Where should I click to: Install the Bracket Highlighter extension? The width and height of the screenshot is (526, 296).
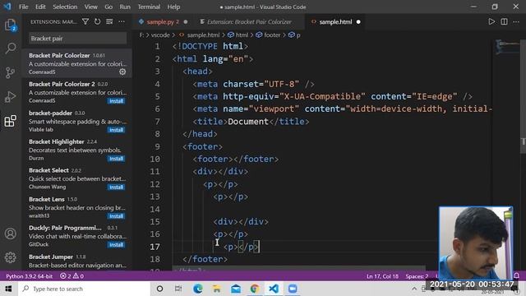click(116, 158)
